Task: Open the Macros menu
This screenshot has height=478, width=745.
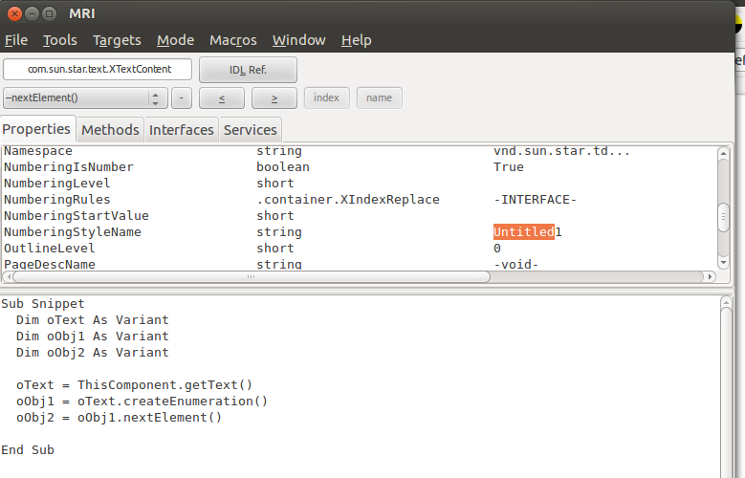Action: [x=233, y=40]
